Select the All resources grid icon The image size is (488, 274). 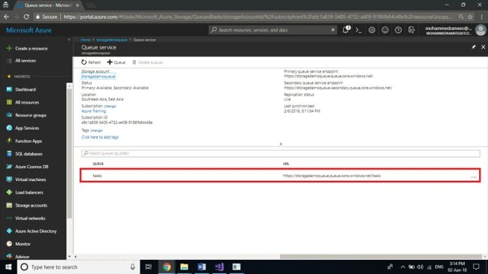point(9,102)
